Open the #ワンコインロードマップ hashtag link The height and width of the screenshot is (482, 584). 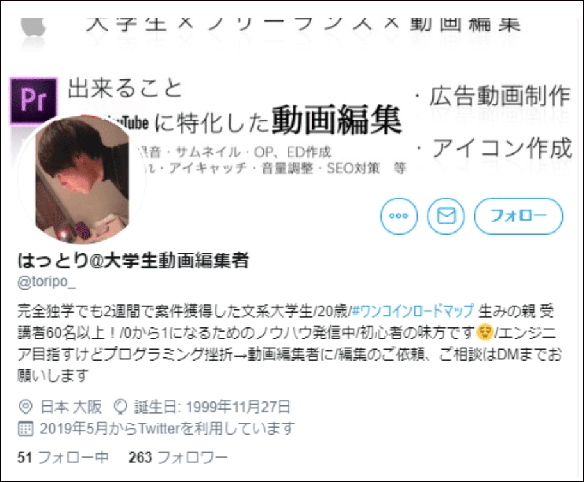coord(412,311)
